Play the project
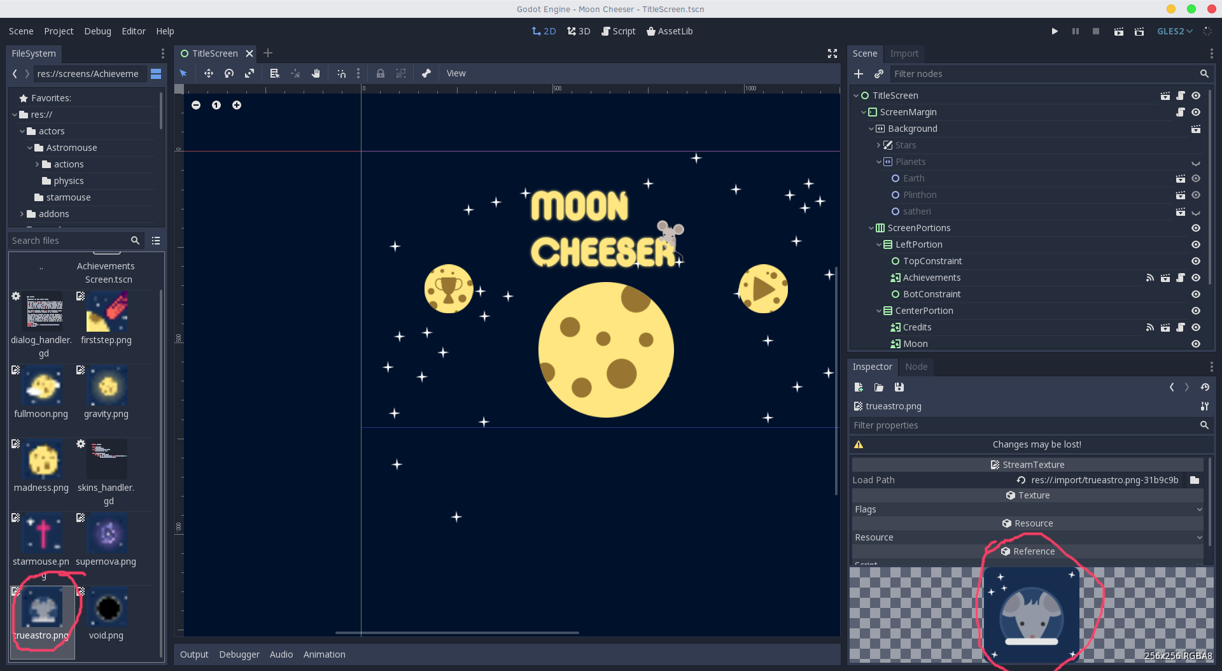The width and height of the screenshot is (1222, 671). point(1055,31)
